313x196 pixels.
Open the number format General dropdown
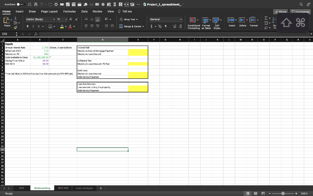(x=181, y=19)
